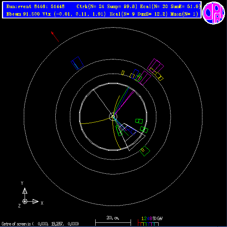
Task: Click the magenta '8' energy scale label
Action: point(151,218)
